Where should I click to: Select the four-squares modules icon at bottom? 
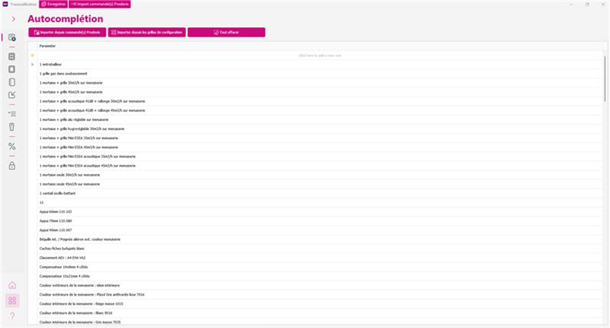pos(12,300)
